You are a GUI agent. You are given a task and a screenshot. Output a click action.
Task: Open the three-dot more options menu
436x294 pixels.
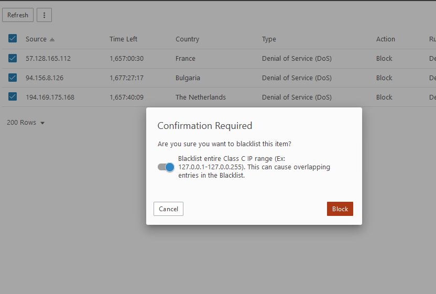pyautogui.click(x=44, y=15)
